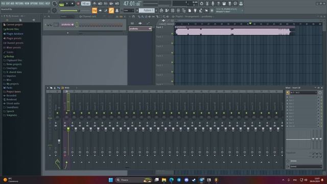Click the mixer master volume fader

pos(59,141)
